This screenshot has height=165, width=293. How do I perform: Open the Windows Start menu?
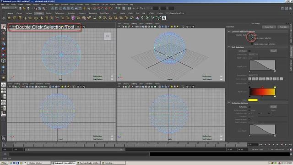click(x=4, y=163)
